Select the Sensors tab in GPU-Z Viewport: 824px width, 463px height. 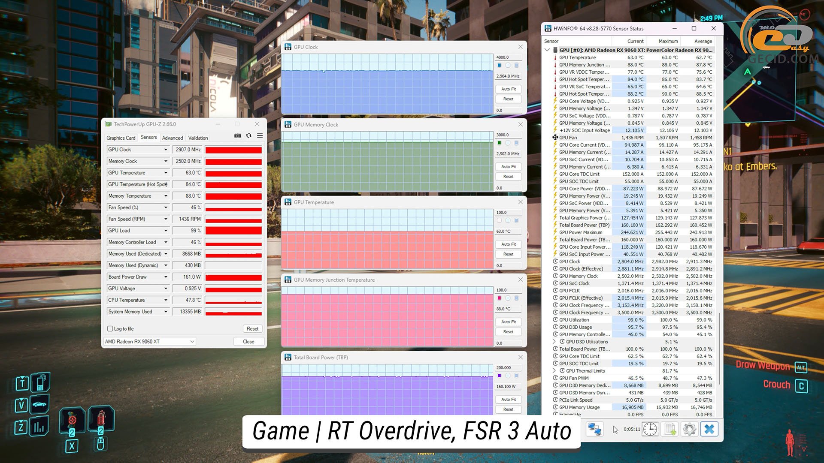148,137
